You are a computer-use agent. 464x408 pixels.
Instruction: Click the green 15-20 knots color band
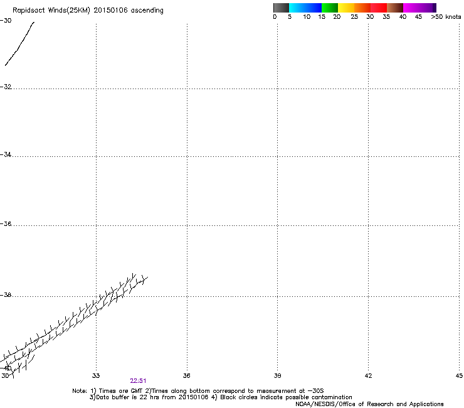click(330, 8)
